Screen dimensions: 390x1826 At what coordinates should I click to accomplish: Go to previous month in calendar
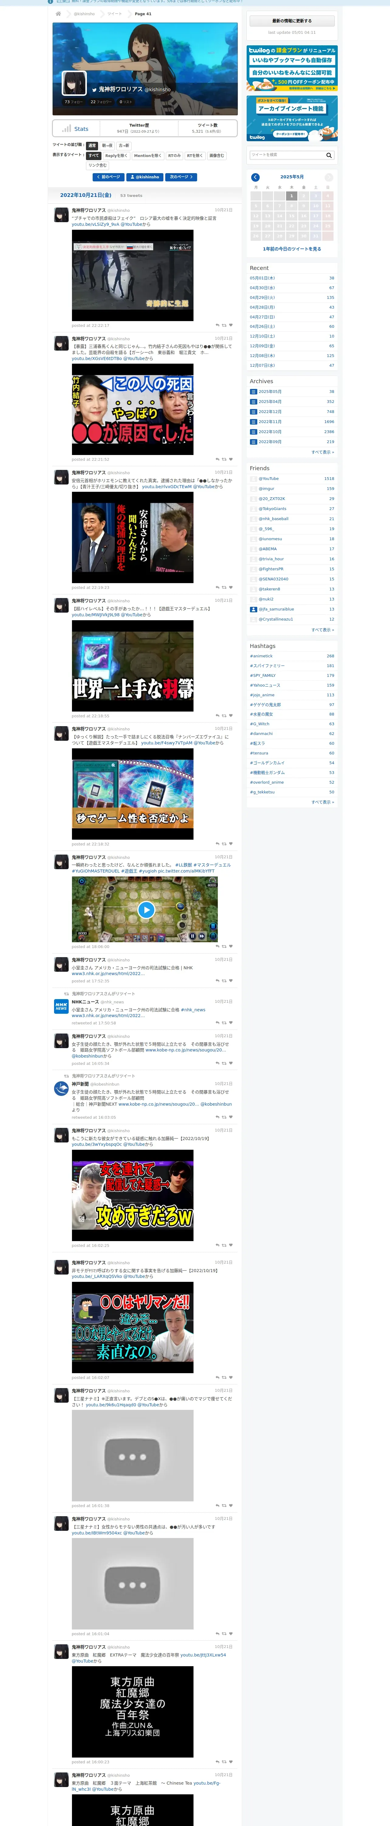pyautogui.click(x=255, y=177)
